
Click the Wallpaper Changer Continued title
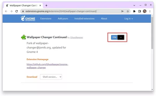tap(47, 37)
